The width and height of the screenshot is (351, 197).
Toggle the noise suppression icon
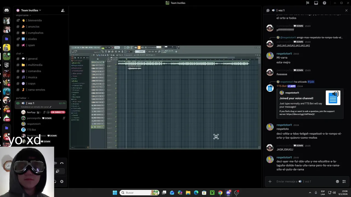coord(56,163)
